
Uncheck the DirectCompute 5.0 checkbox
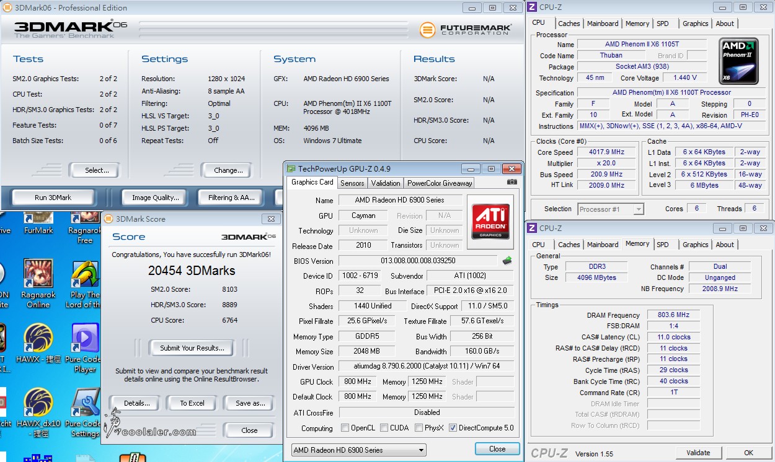[453, 428]
